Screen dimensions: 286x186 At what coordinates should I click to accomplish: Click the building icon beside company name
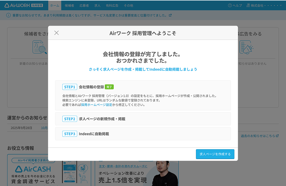[248, 5]
